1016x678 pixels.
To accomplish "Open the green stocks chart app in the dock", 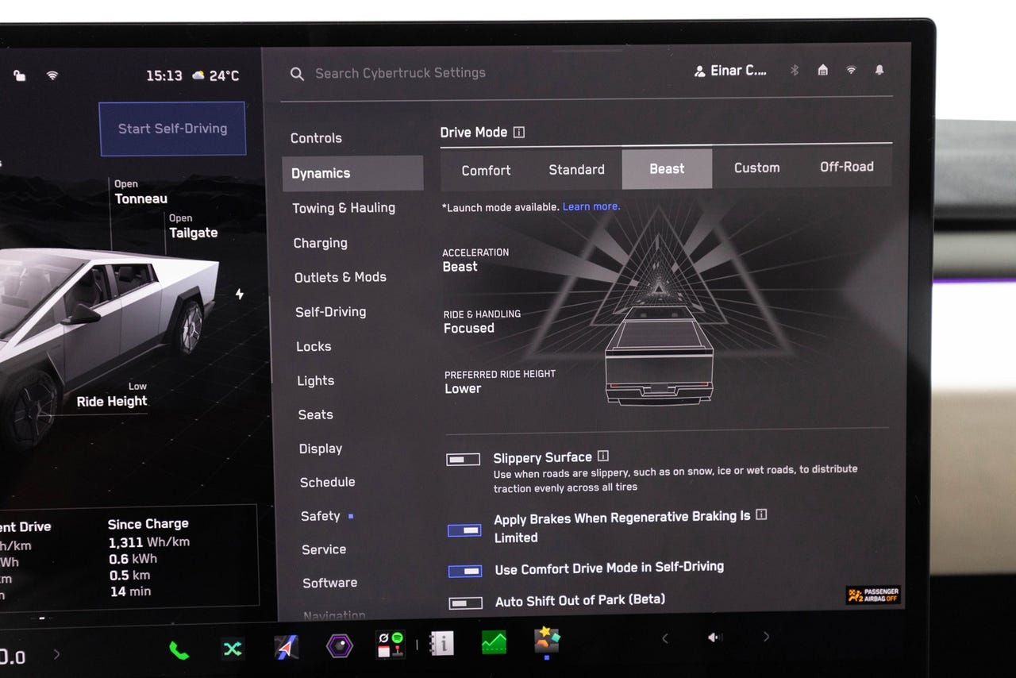I will pyautogui.click(x=494, y=641).
